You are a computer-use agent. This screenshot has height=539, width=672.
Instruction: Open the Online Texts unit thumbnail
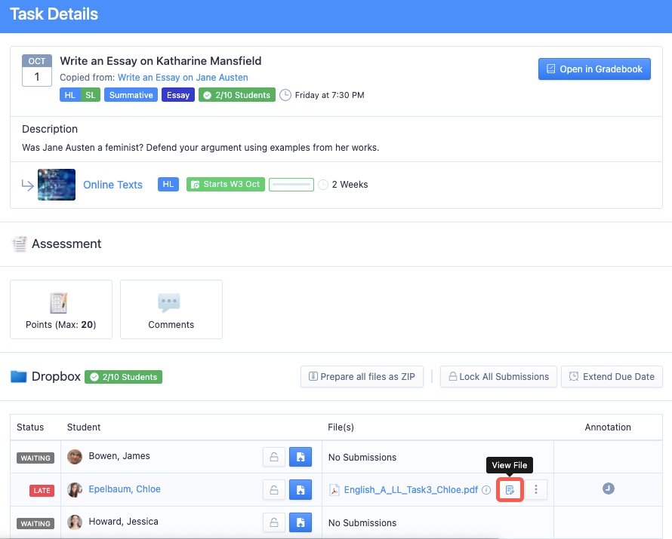pyautogui.click(x=57, y=185)
